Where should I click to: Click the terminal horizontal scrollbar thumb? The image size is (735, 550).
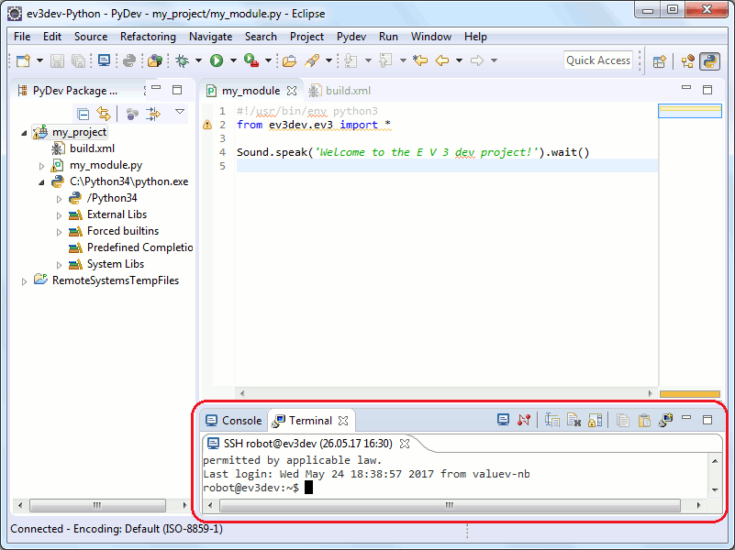pos(450,505)
